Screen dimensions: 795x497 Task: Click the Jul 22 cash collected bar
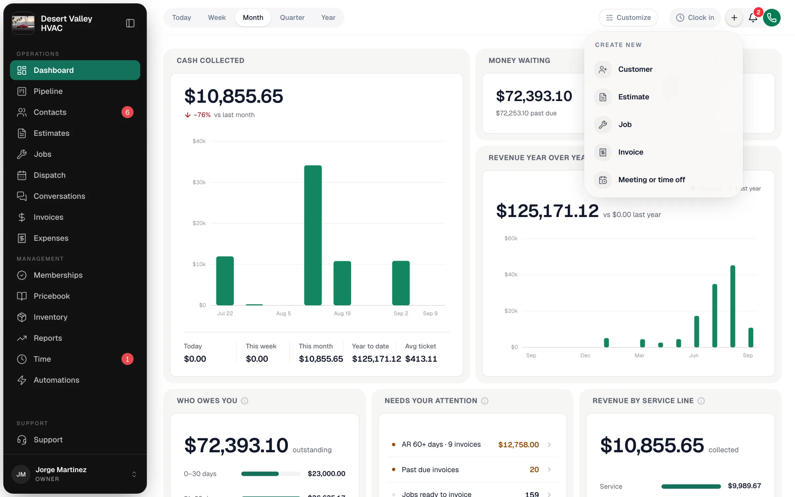point(225,281)
